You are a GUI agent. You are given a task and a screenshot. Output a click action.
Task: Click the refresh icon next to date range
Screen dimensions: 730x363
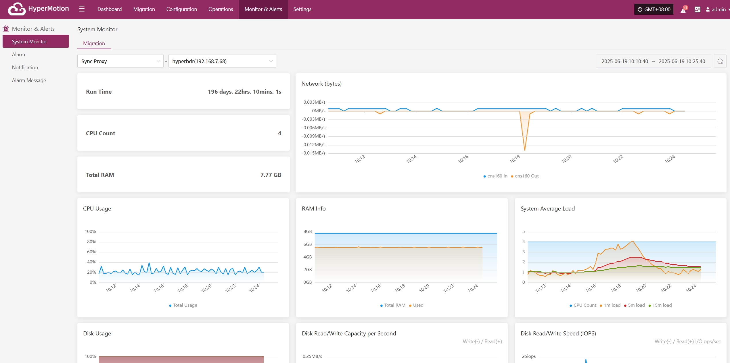pos(720,61)
